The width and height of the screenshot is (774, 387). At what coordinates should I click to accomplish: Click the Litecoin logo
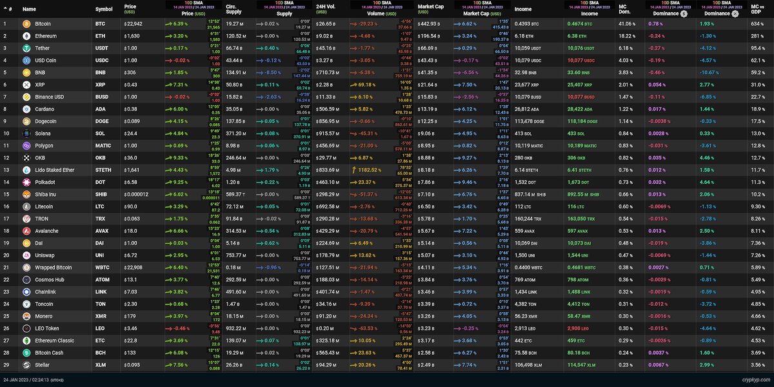pyautogui.click(x=27, y=206)
